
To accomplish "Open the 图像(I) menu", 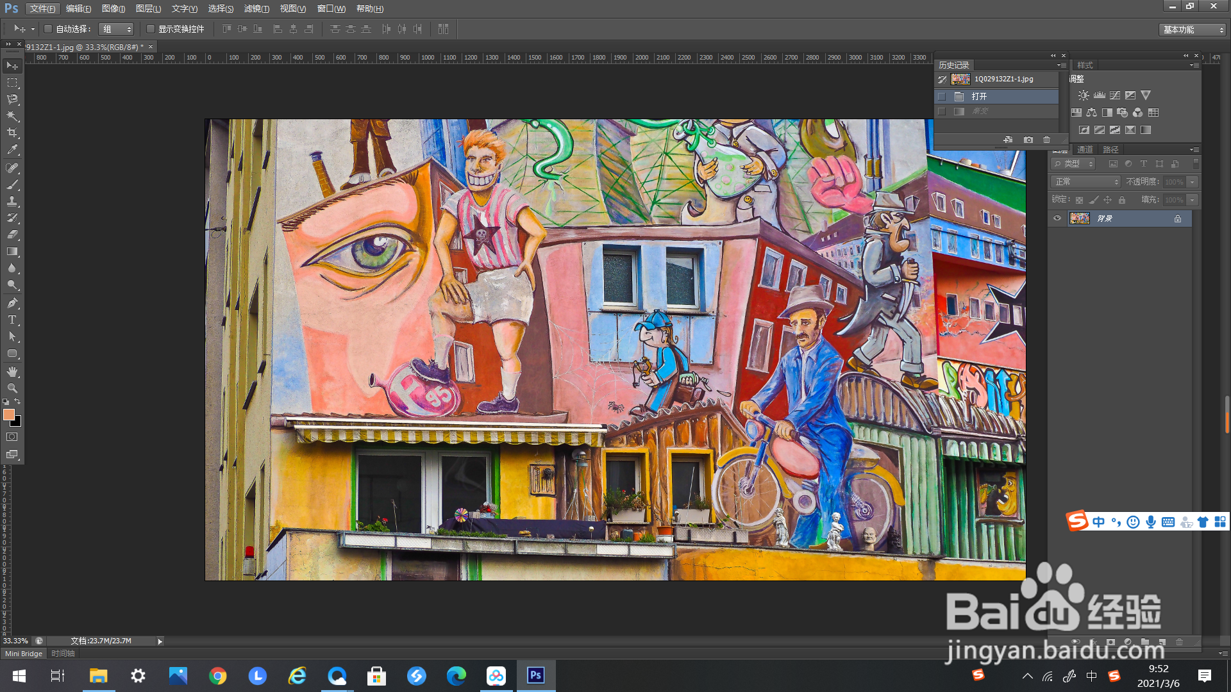I will tap(113, 9).
